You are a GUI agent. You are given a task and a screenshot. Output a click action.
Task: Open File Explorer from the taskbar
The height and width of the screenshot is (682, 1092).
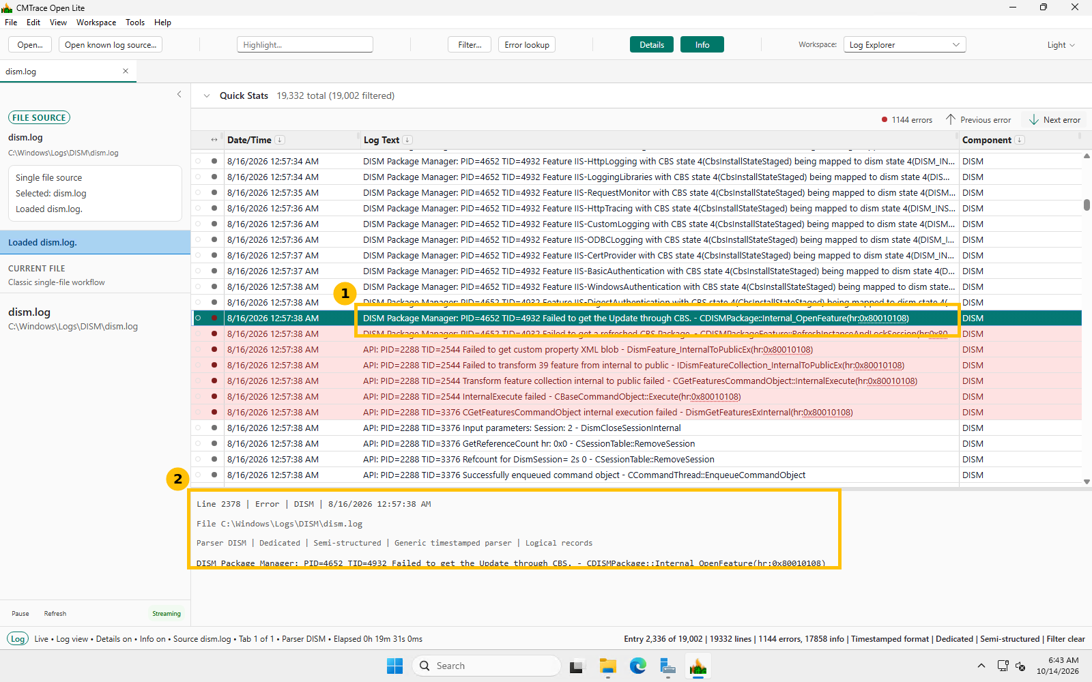[607, 666]
